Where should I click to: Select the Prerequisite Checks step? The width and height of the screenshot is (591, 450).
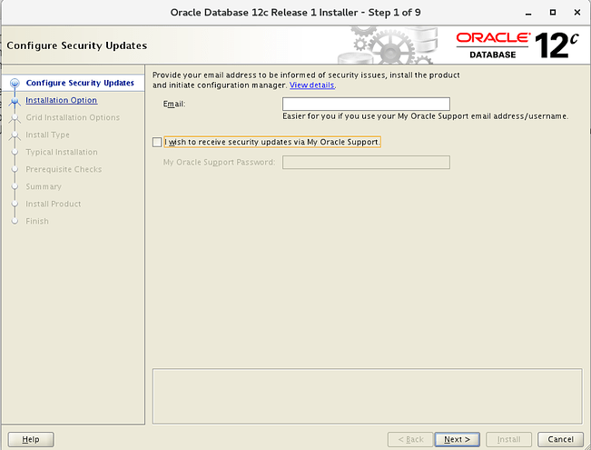coord(64,169)
